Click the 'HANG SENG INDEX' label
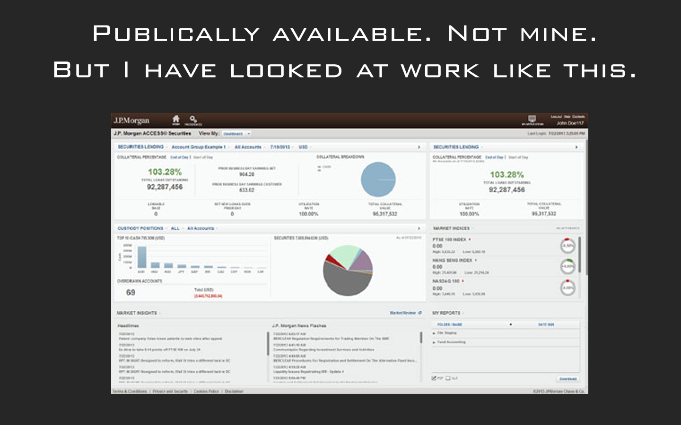 (x=452, y=261)
